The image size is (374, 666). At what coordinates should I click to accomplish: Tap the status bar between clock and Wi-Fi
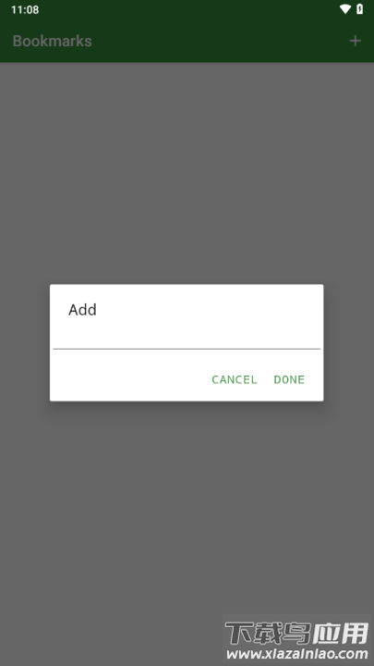[189, 9]
